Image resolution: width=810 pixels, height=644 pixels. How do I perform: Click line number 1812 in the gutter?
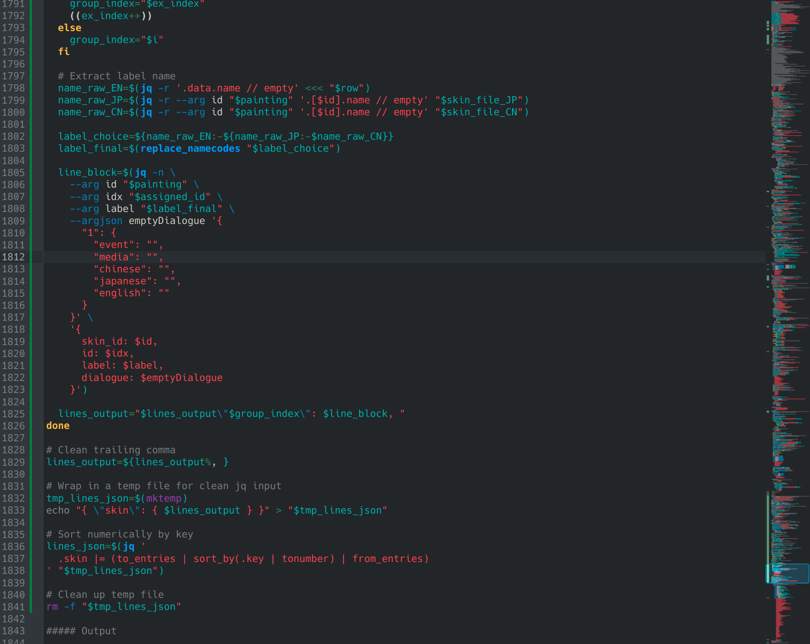(x=13, y=257)
